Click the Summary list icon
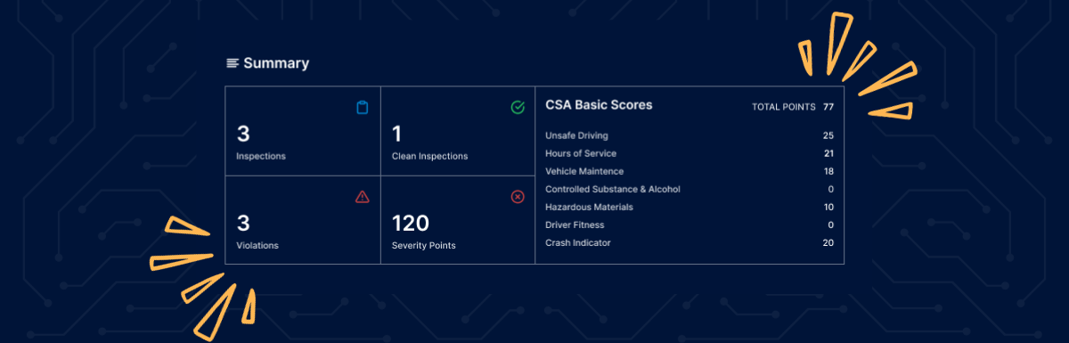The image size is (1069, 343). 233,63
